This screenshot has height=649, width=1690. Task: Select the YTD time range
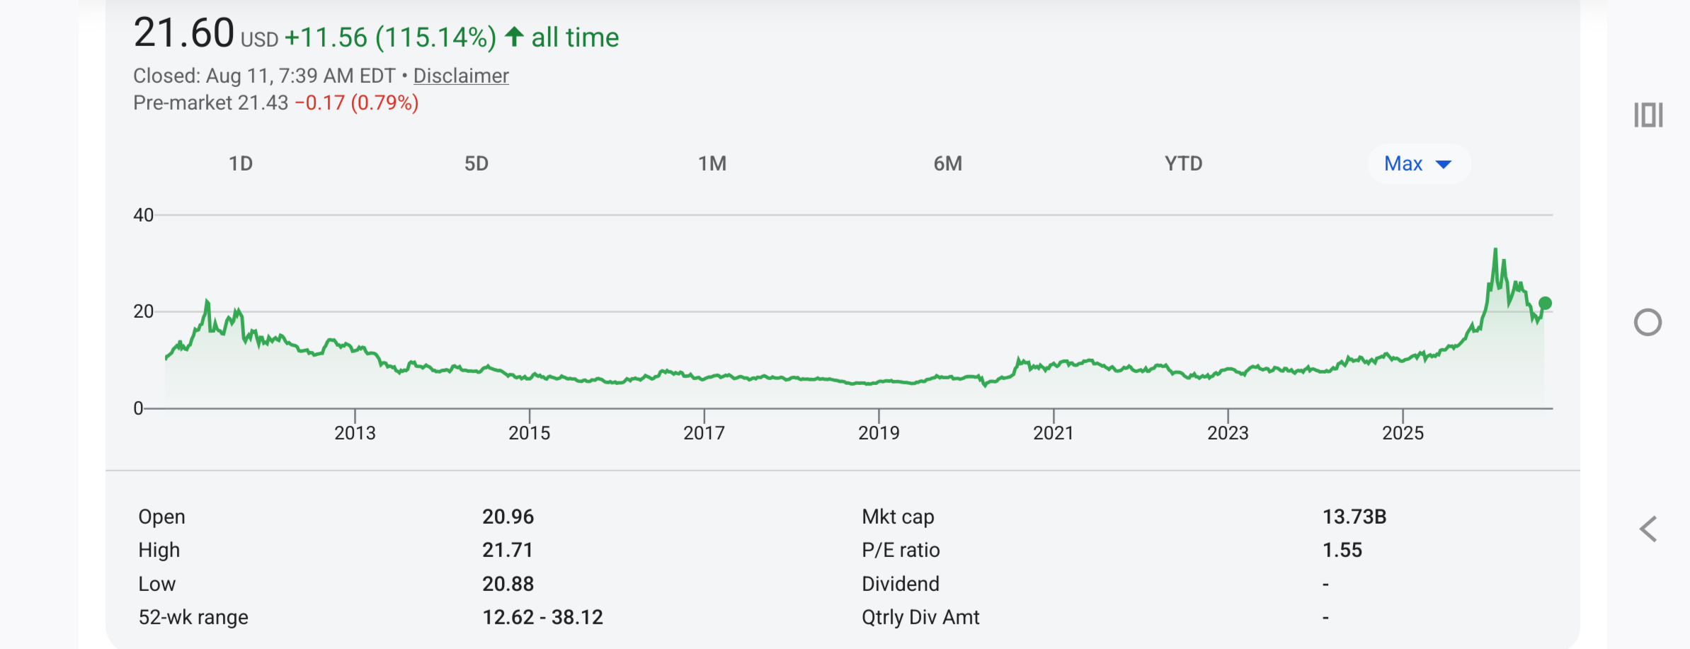[x=1184, y=163]
